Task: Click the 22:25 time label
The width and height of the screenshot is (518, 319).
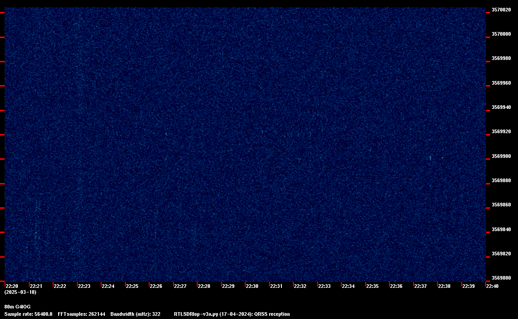Action: (132, 286)
